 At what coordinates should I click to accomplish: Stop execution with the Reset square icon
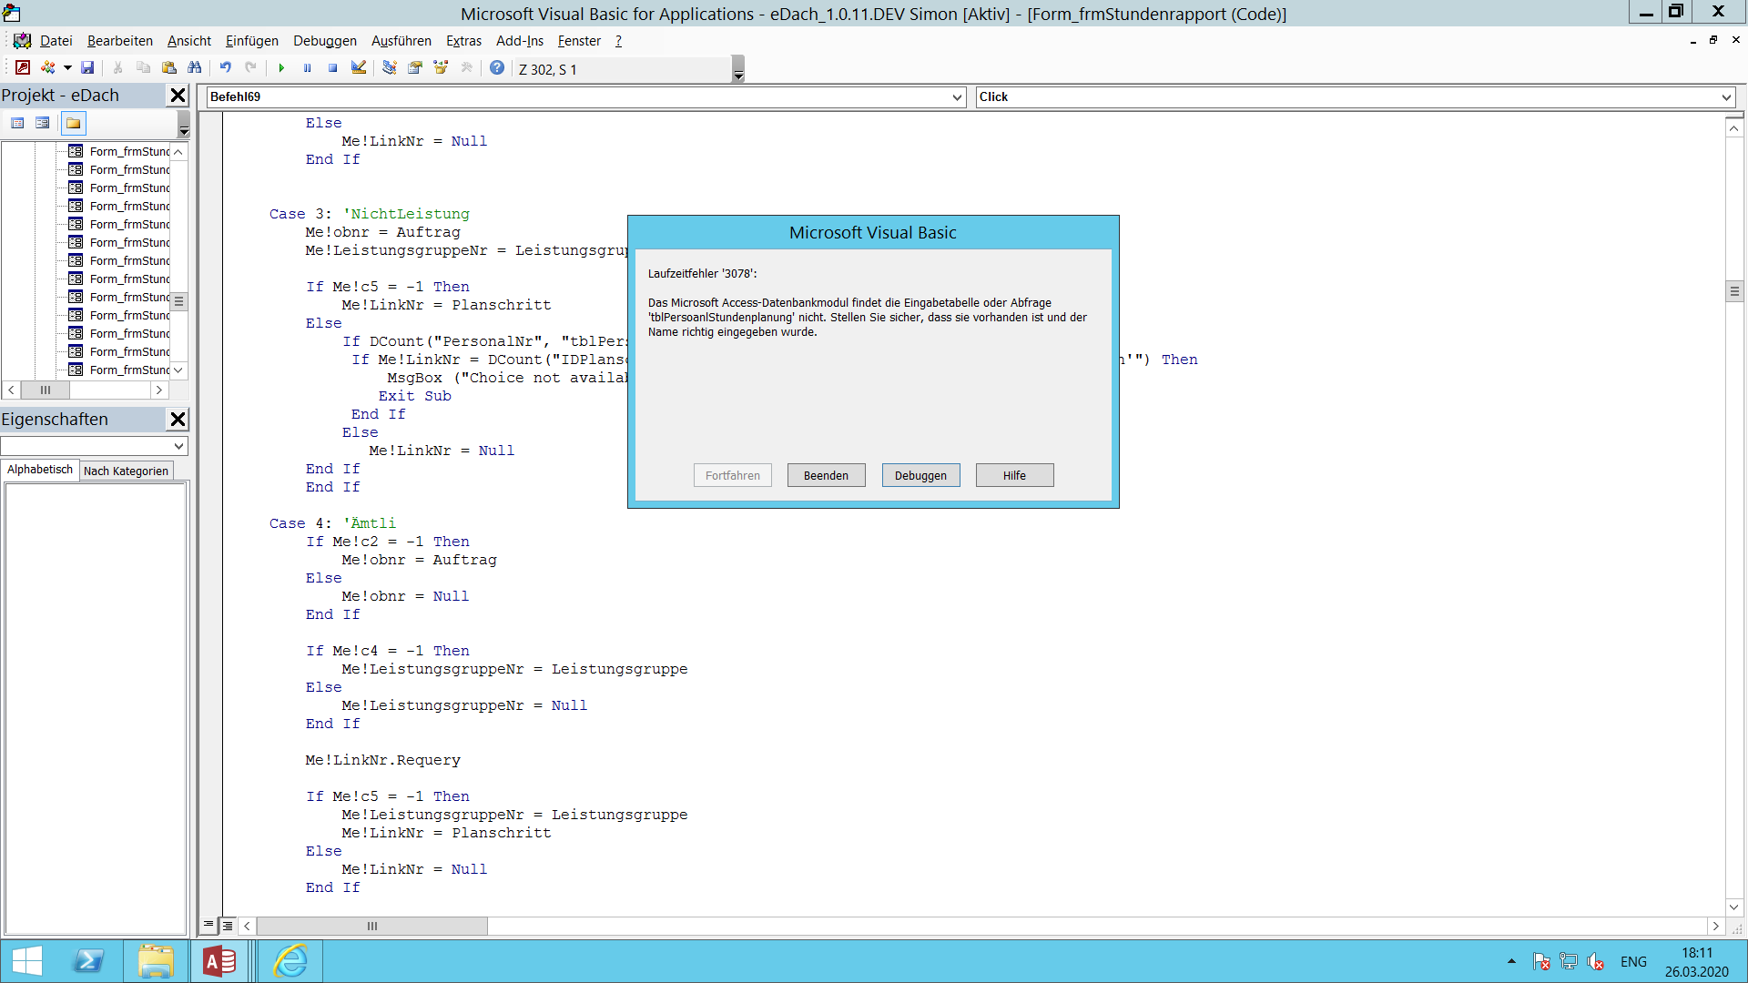click(x=332, y=68)
